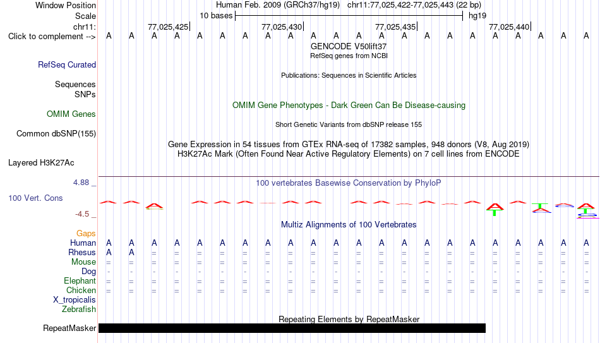Select the Rhesus species label

(x=82, y=252)
